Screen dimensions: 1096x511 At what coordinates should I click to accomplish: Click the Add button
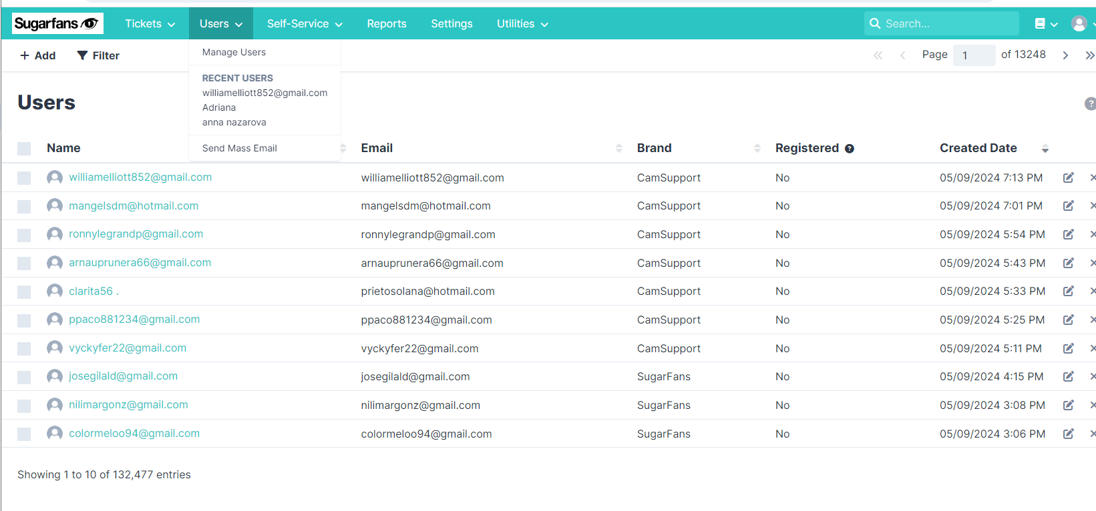point(38,55)
